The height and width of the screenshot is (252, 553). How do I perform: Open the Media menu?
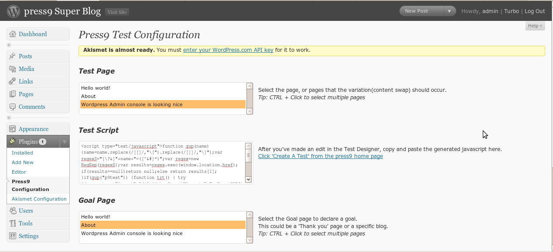[38, 69]
